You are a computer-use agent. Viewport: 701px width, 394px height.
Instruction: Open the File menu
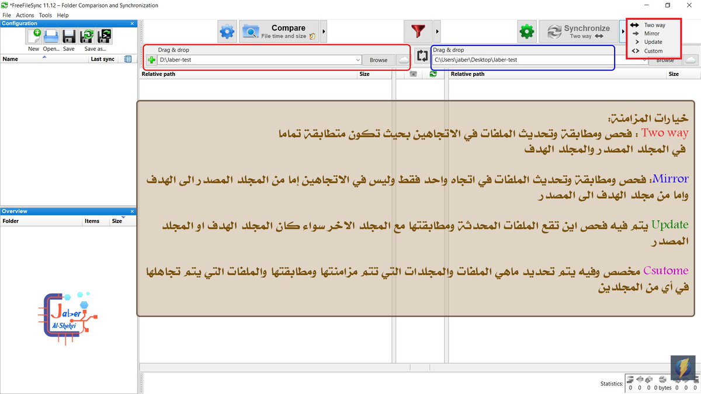[x=6, y=15]
